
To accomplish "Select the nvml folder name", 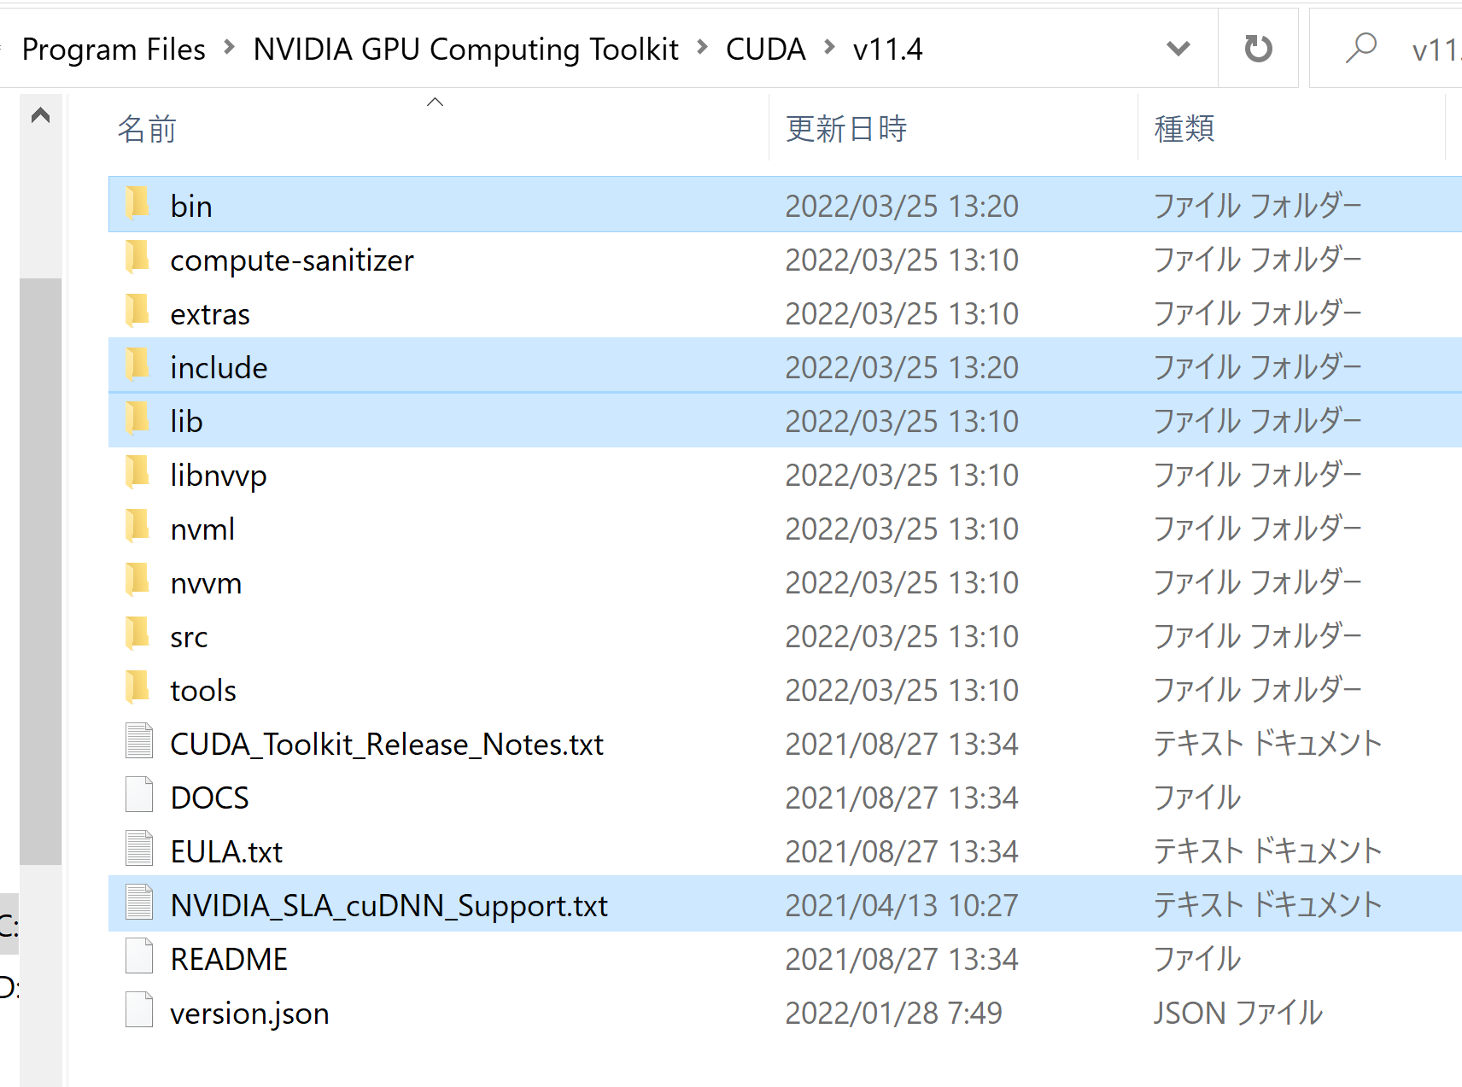I will pos(202,529).
